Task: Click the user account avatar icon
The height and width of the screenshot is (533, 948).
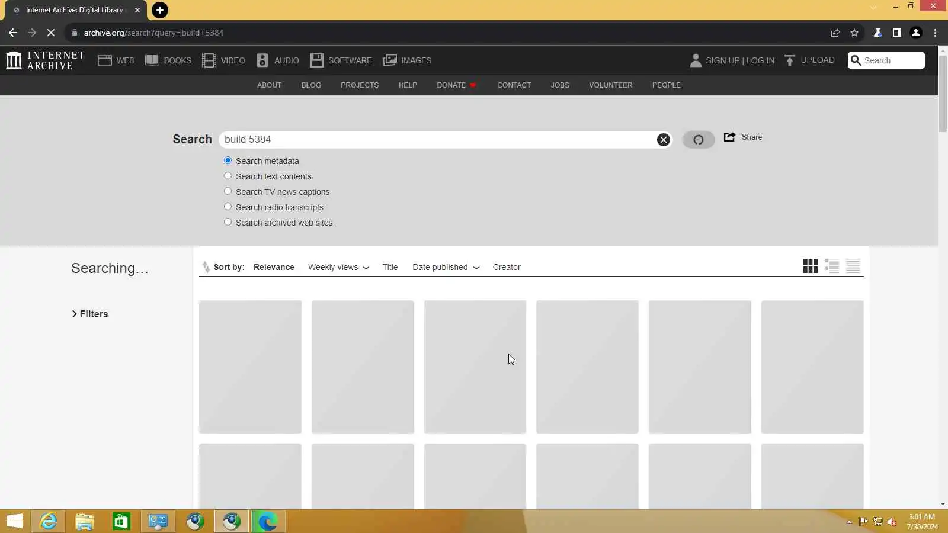Action: 696,60
